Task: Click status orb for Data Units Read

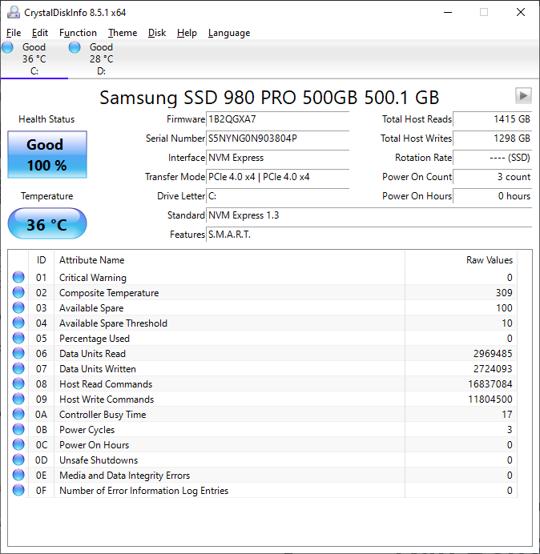Action: 18,353
